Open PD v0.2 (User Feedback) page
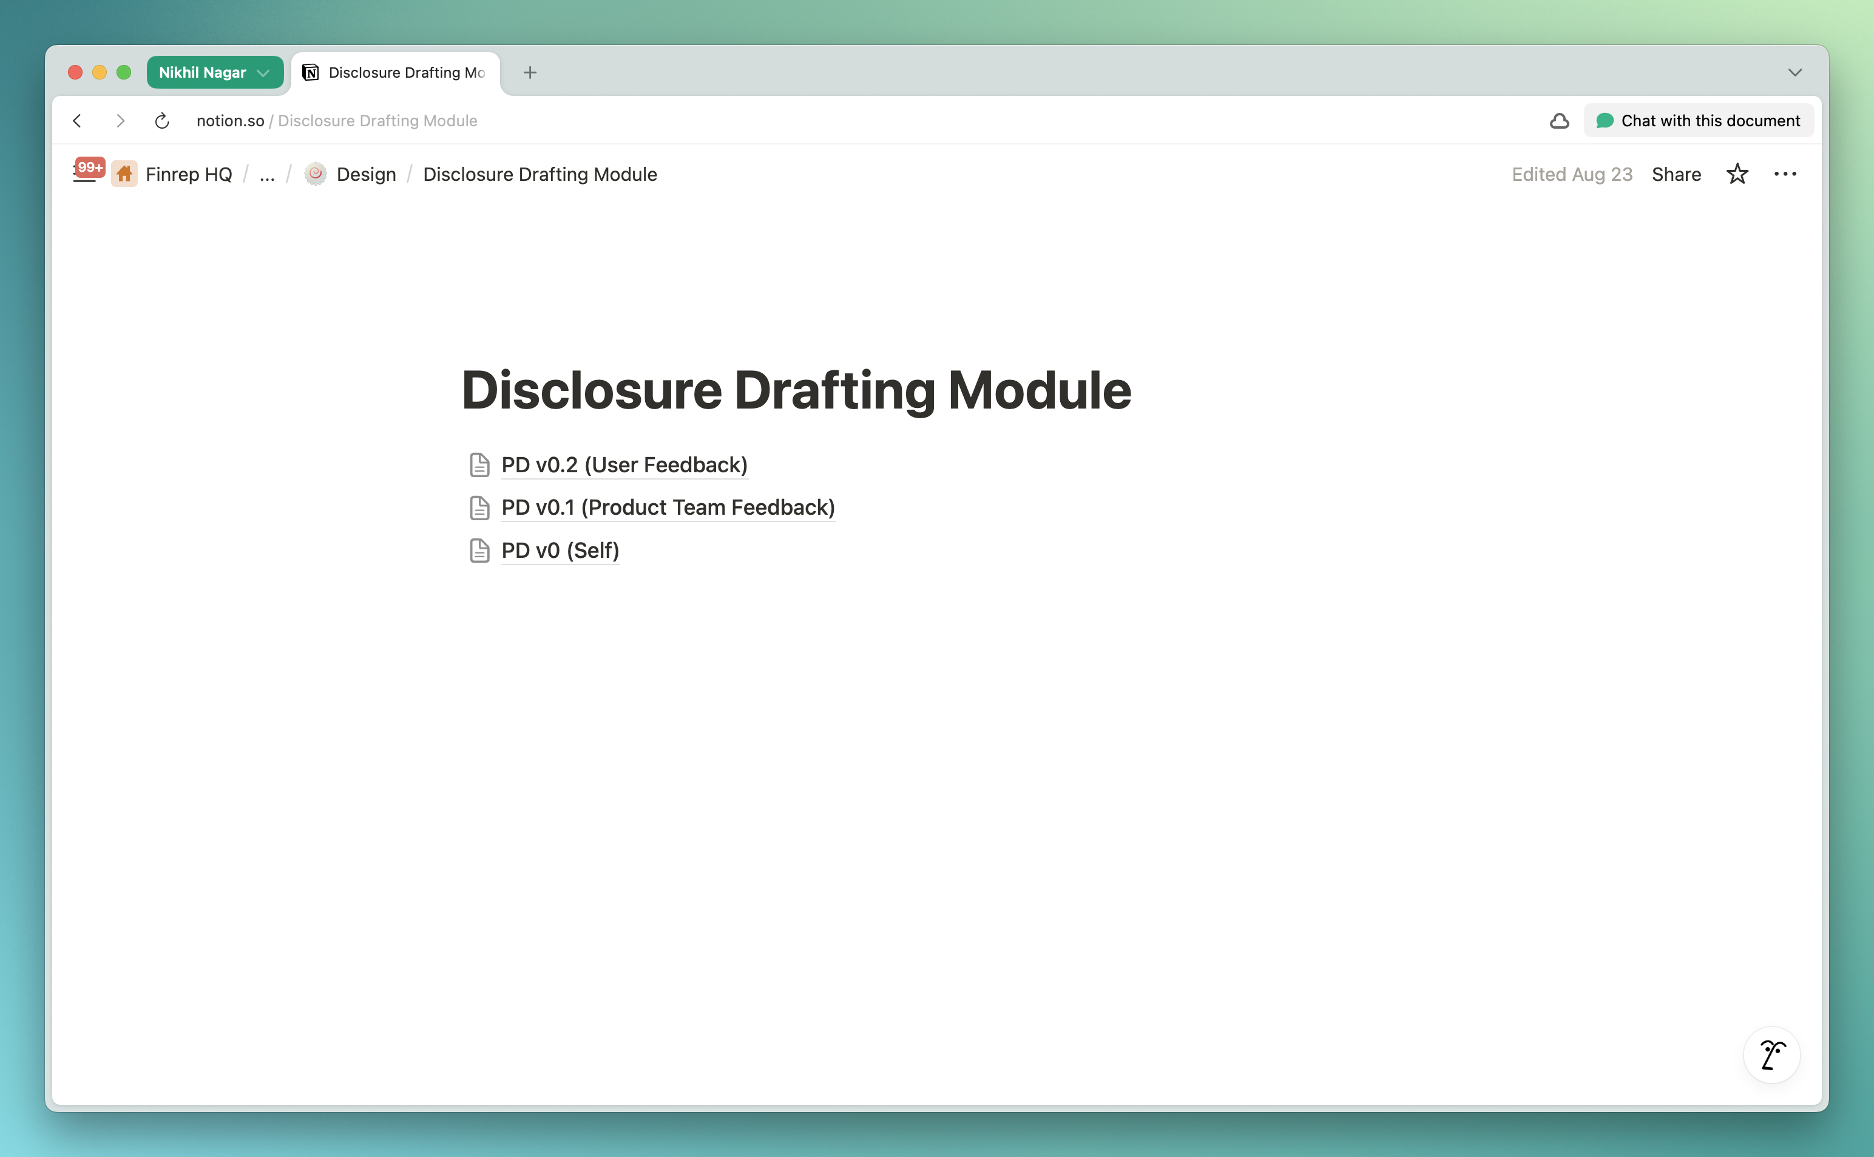This screenshot has width=1874, height=1157. pos(624,465)
